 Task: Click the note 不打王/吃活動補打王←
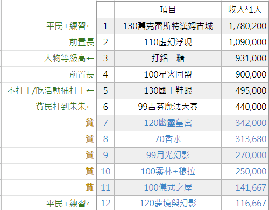coord(51,90)
